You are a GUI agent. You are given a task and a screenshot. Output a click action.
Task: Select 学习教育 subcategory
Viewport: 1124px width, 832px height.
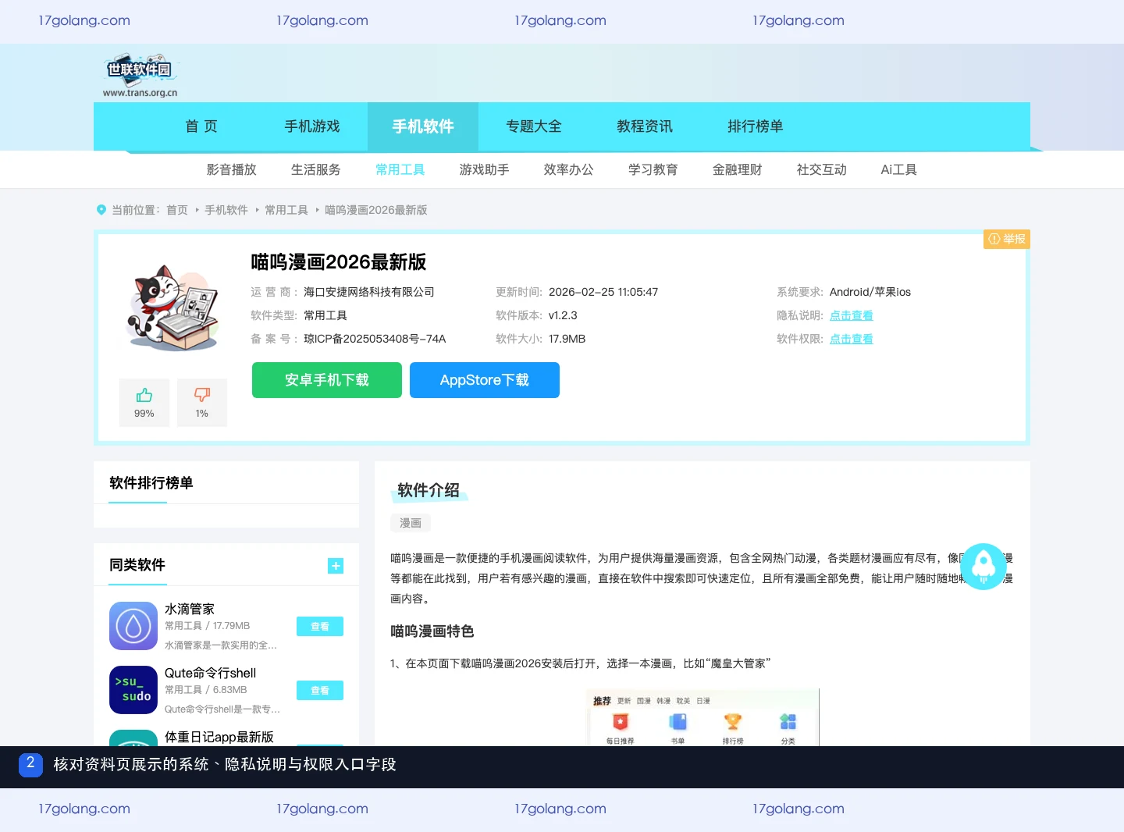tap(653, 169)
